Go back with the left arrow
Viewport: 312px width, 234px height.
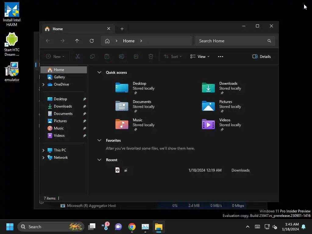click(x=48, y=41)
